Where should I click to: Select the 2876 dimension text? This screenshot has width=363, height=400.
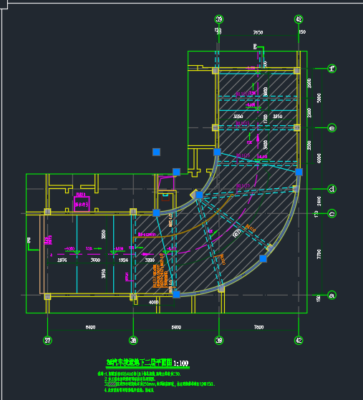[x=62, y=260]
